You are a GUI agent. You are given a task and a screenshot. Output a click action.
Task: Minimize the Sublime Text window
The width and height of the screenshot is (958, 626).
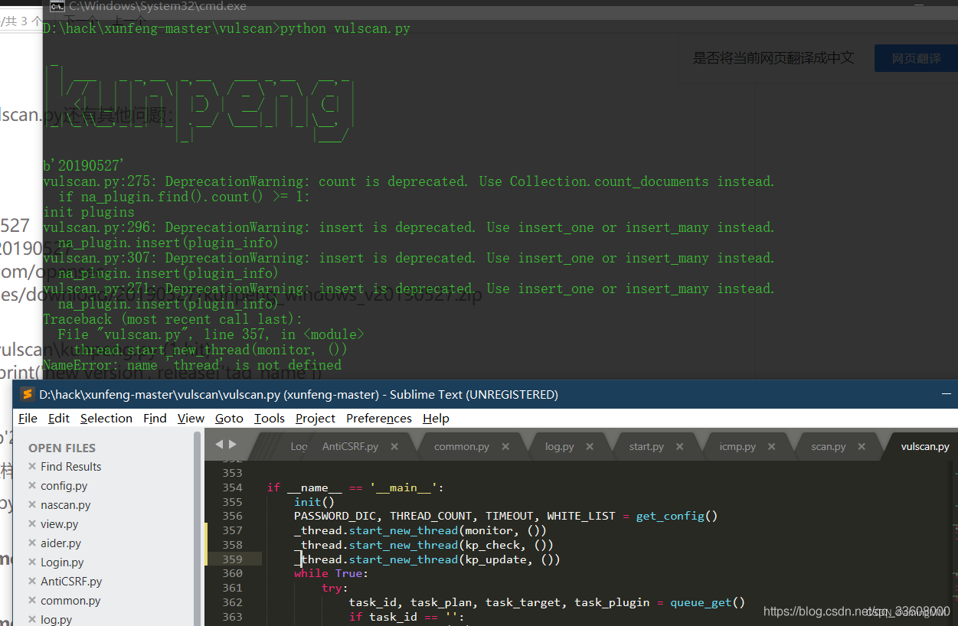pyautogui.click(x=947, y=394)
